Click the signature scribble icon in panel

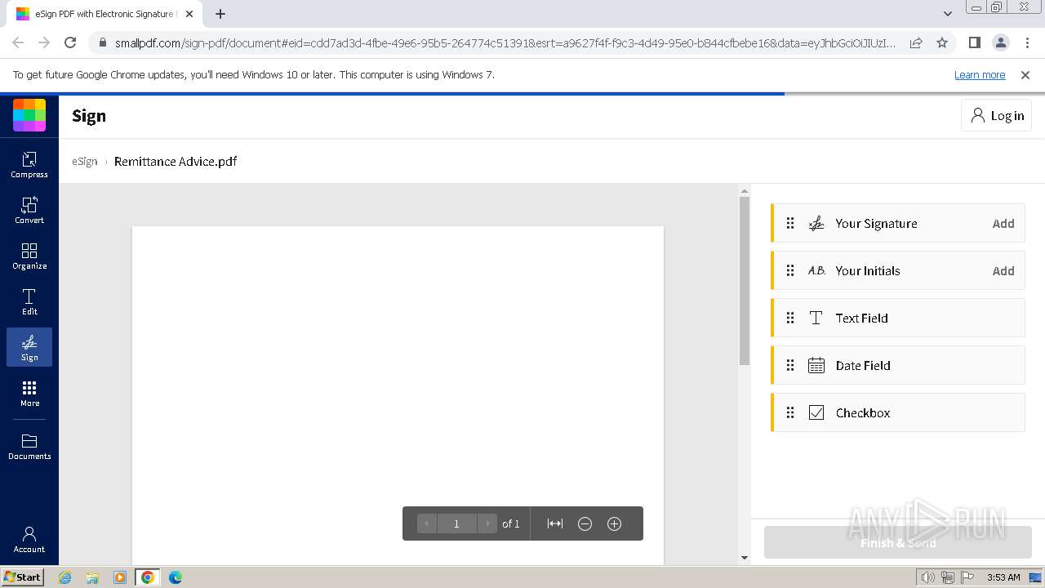tap(816, 223)
